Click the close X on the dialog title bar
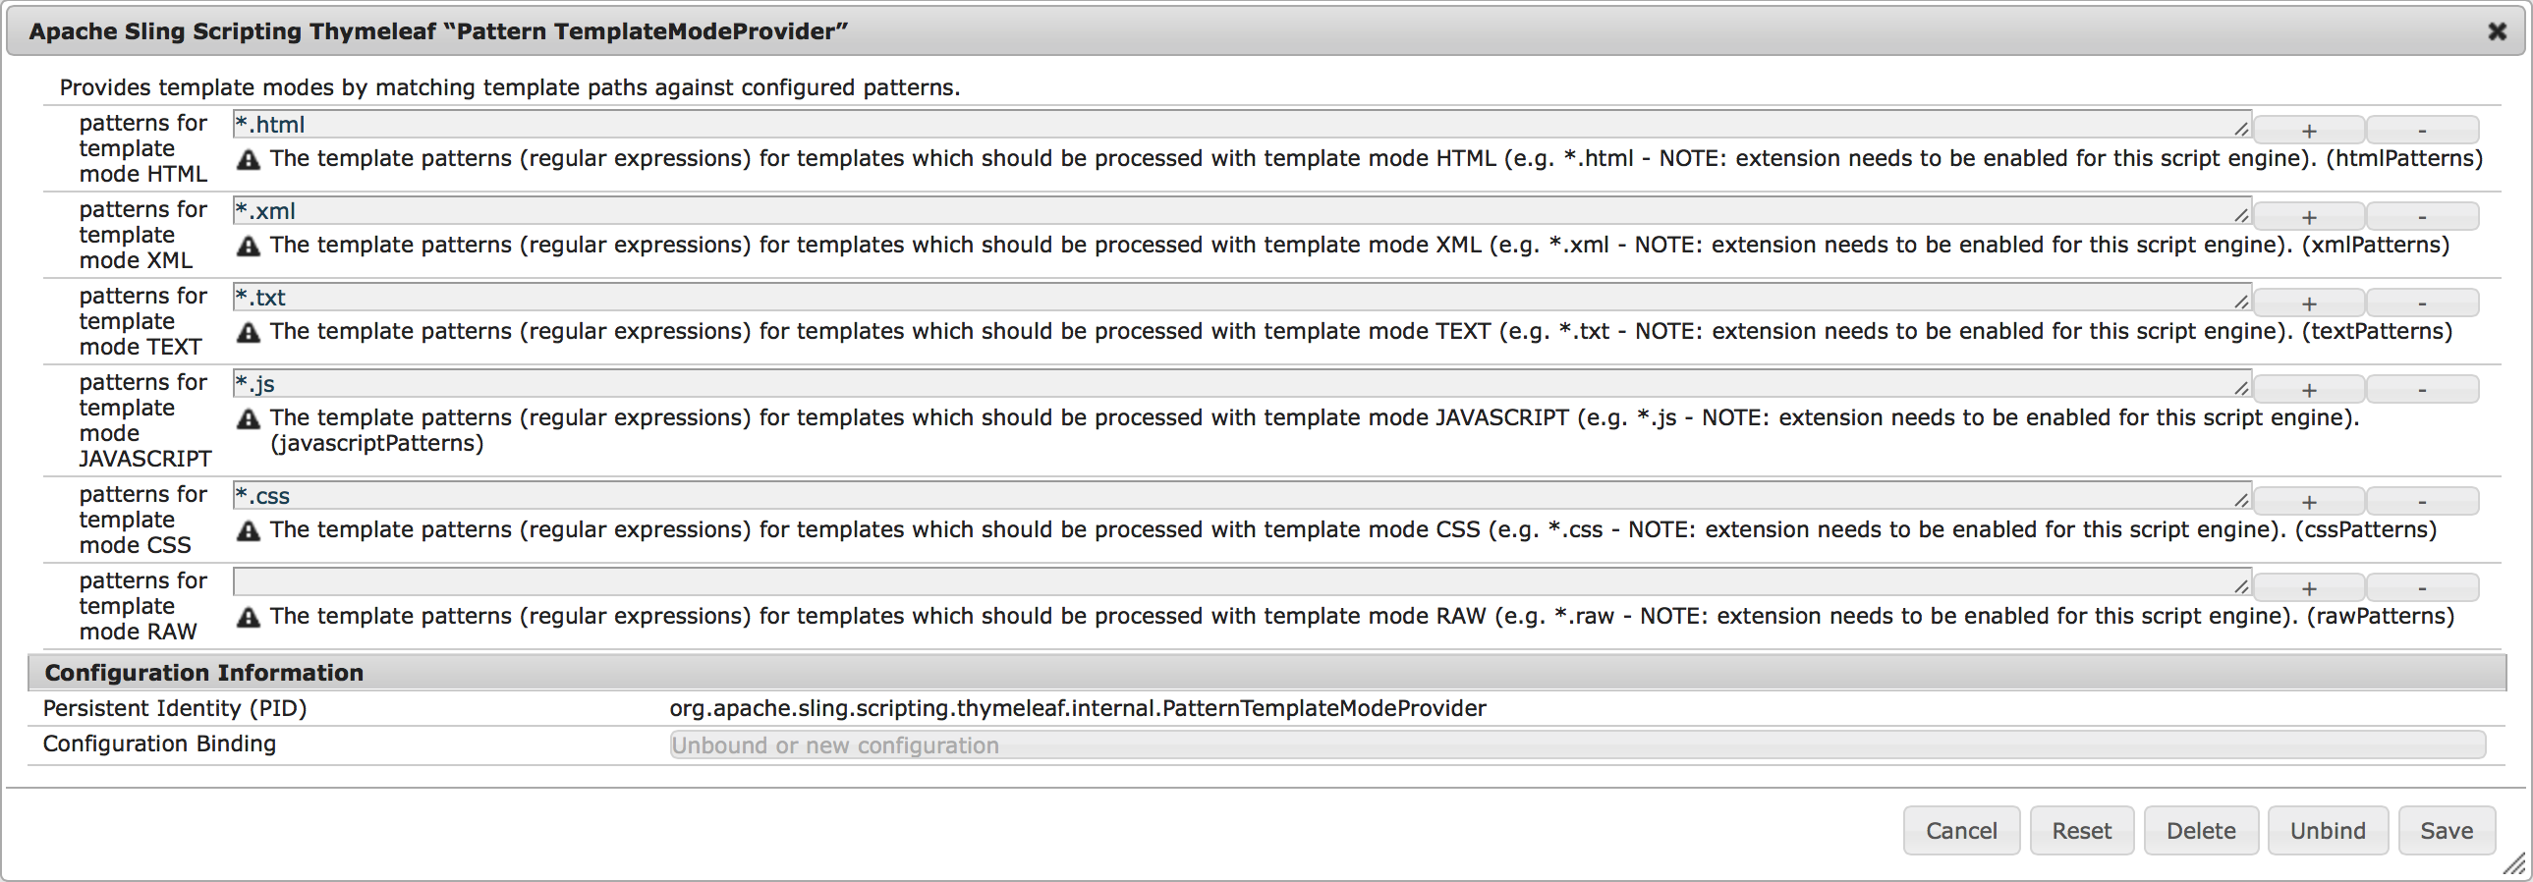2533x882 pixels. tap(2498, 31)
